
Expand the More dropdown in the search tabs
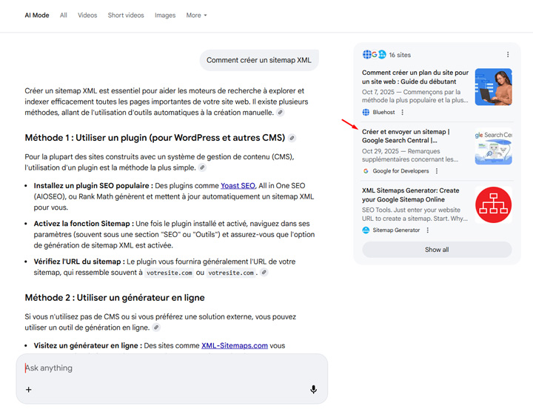(x=196, y=15)
